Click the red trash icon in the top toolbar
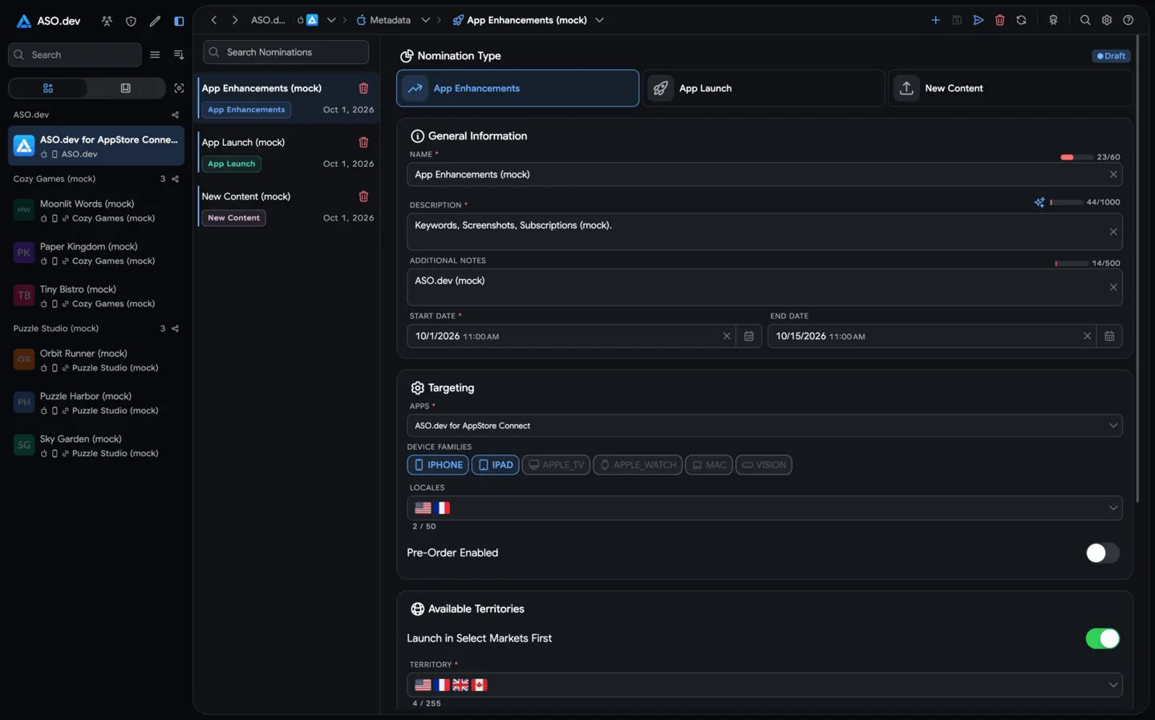 tap(1000, 20)
